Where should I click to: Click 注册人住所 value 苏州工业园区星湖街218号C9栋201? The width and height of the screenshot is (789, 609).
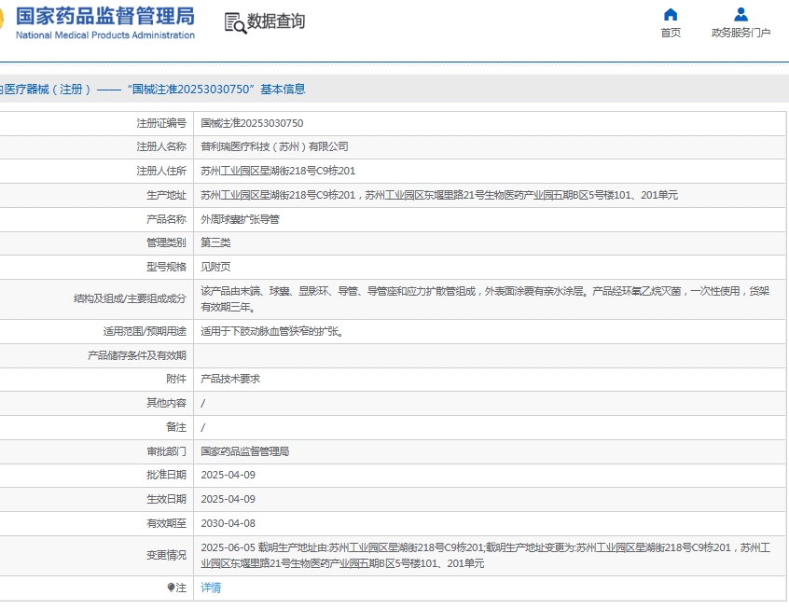278,171
